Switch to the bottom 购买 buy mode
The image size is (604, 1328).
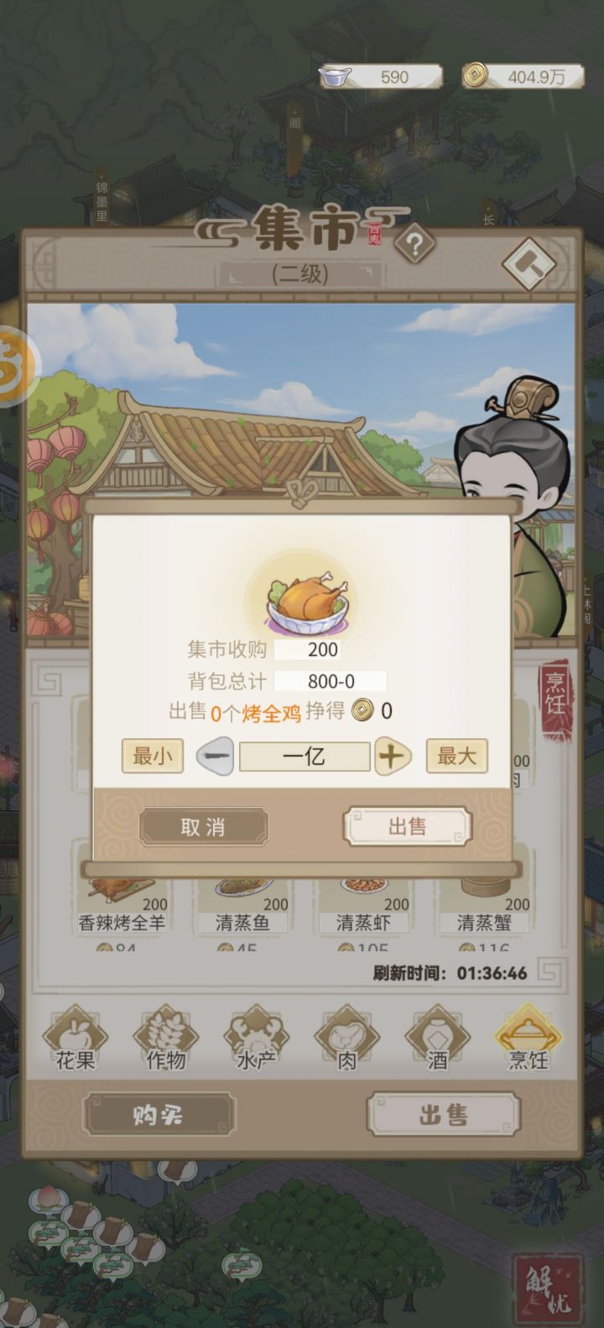pos(159,1116)
